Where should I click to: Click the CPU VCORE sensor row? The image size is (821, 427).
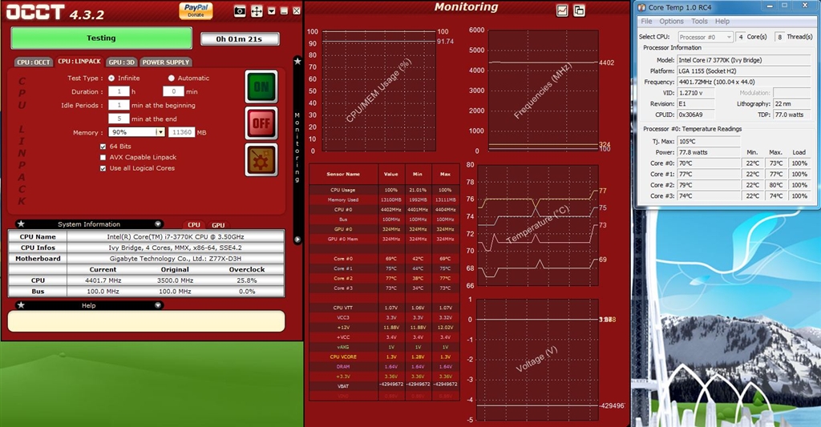click(384, 357)
